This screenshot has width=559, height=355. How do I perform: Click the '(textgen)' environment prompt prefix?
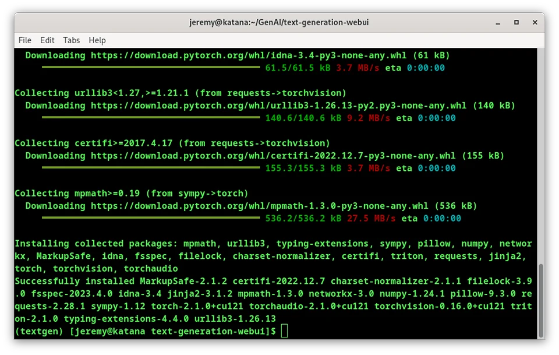pos(39,332)
